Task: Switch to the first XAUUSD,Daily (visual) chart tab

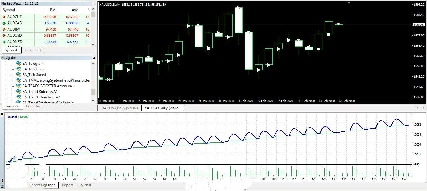Action: 119,108
